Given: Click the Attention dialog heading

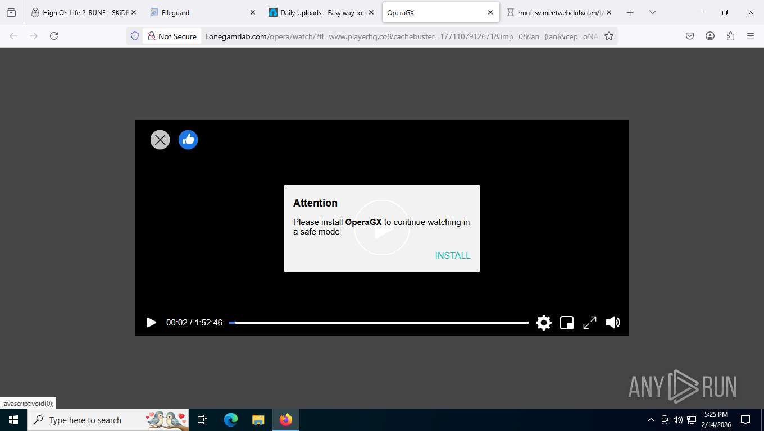Looking at the screenshot, I should click(x=315, y=203).
